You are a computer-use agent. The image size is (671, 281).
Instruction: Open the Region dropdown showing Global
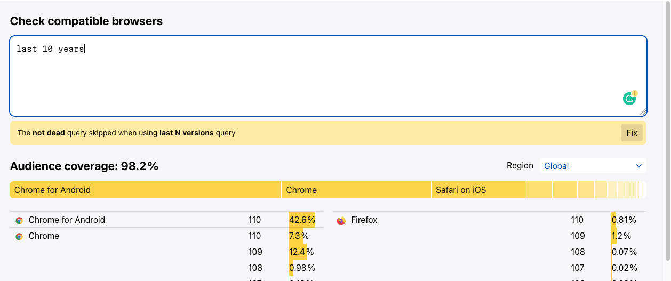pyautogui.click(x=593, y=166)
